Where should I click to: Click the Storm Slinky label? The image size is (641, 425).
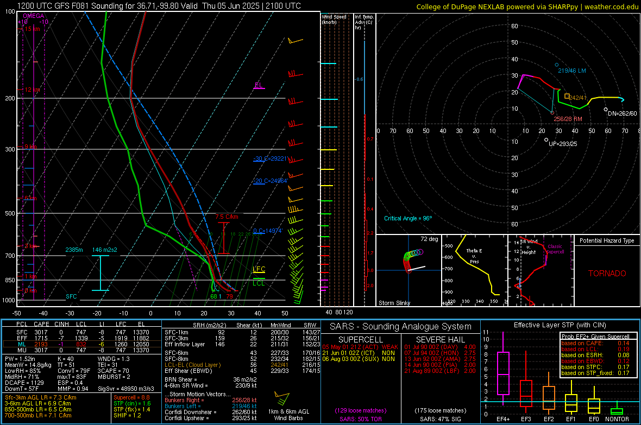click(394, 303)
